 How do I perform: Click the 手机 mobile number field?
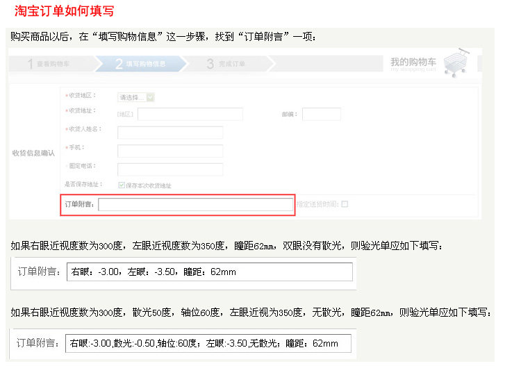click(x=170, y=151)
